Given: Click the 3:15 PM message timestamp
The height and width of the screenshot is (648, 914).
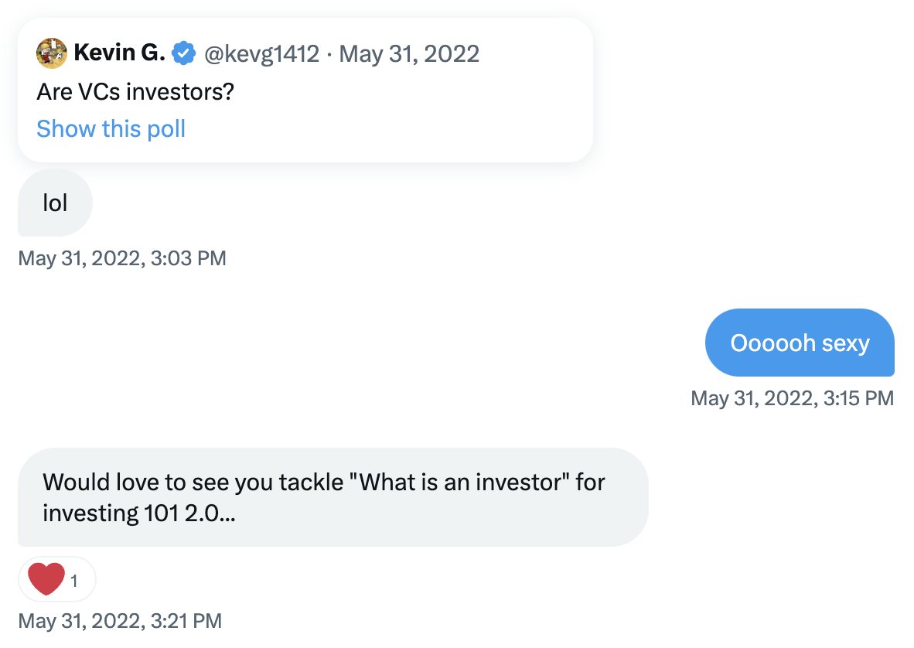Looking at the screenshot, I should 792,398.
